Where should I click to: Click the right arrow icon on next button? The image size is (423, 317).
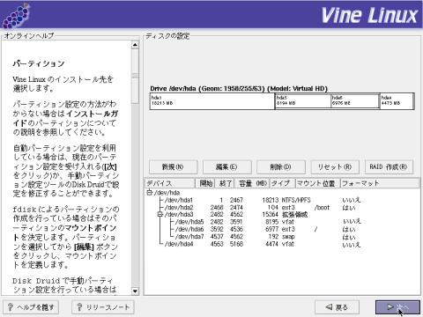pyautogui.click(x=390, y=307)
